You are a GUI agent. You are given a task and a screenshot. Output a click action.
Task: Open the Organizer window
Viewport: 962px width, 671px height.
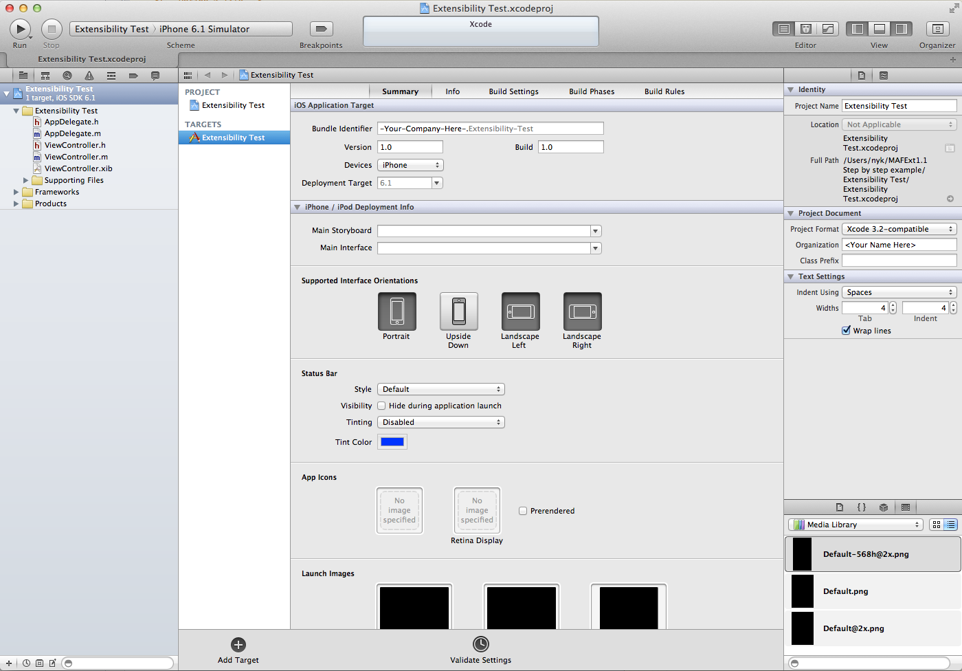click(x=937, y=29)
